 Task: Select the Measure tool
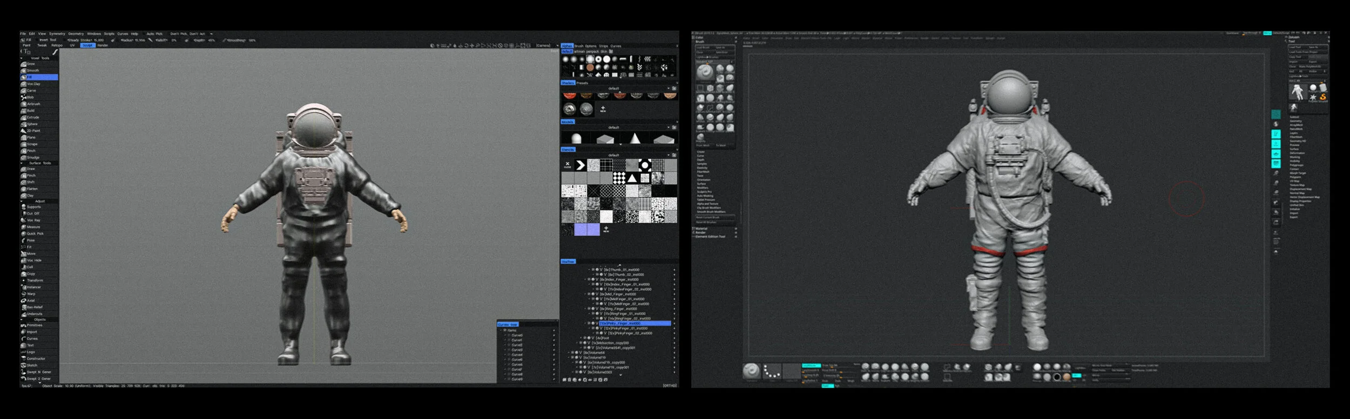pos(39,227)
